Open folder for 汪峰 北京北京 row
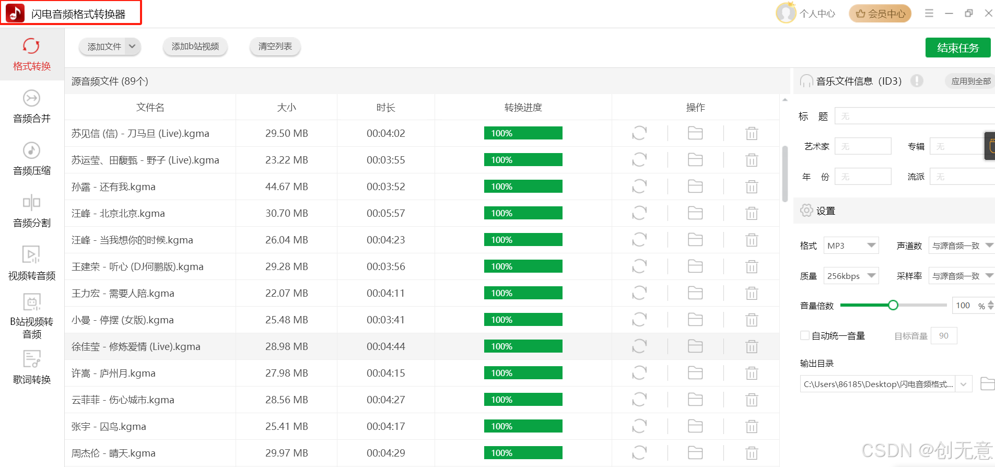Viewport: 995px width, 467px height. point(695,213)
